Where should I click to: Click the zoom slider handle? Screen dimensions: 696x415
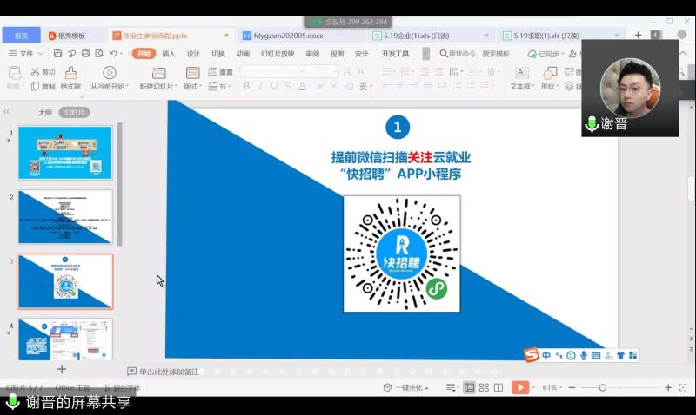click(x=602, y=388)
